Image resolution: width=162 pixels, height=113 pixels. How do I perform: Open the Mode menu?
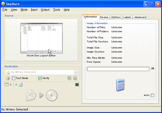24,10
